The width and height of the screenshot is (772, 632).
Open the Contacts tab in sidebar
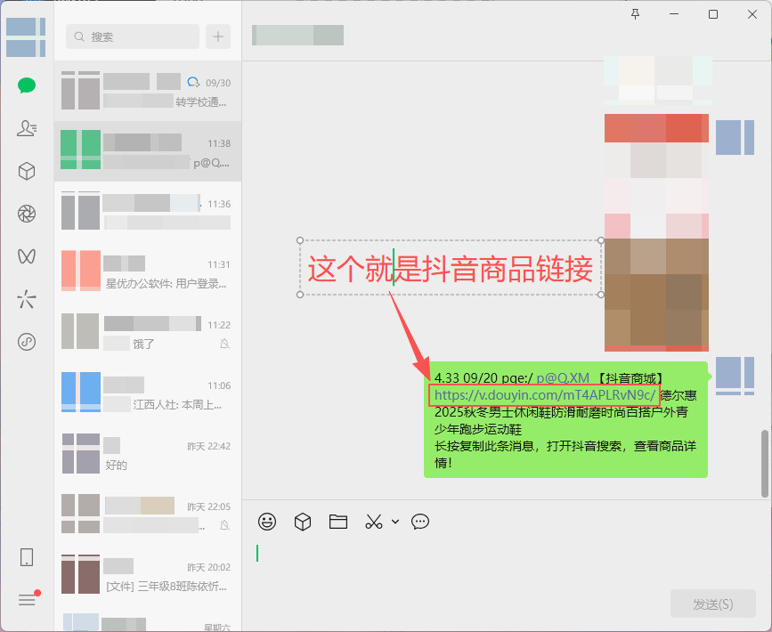point(27,128)
